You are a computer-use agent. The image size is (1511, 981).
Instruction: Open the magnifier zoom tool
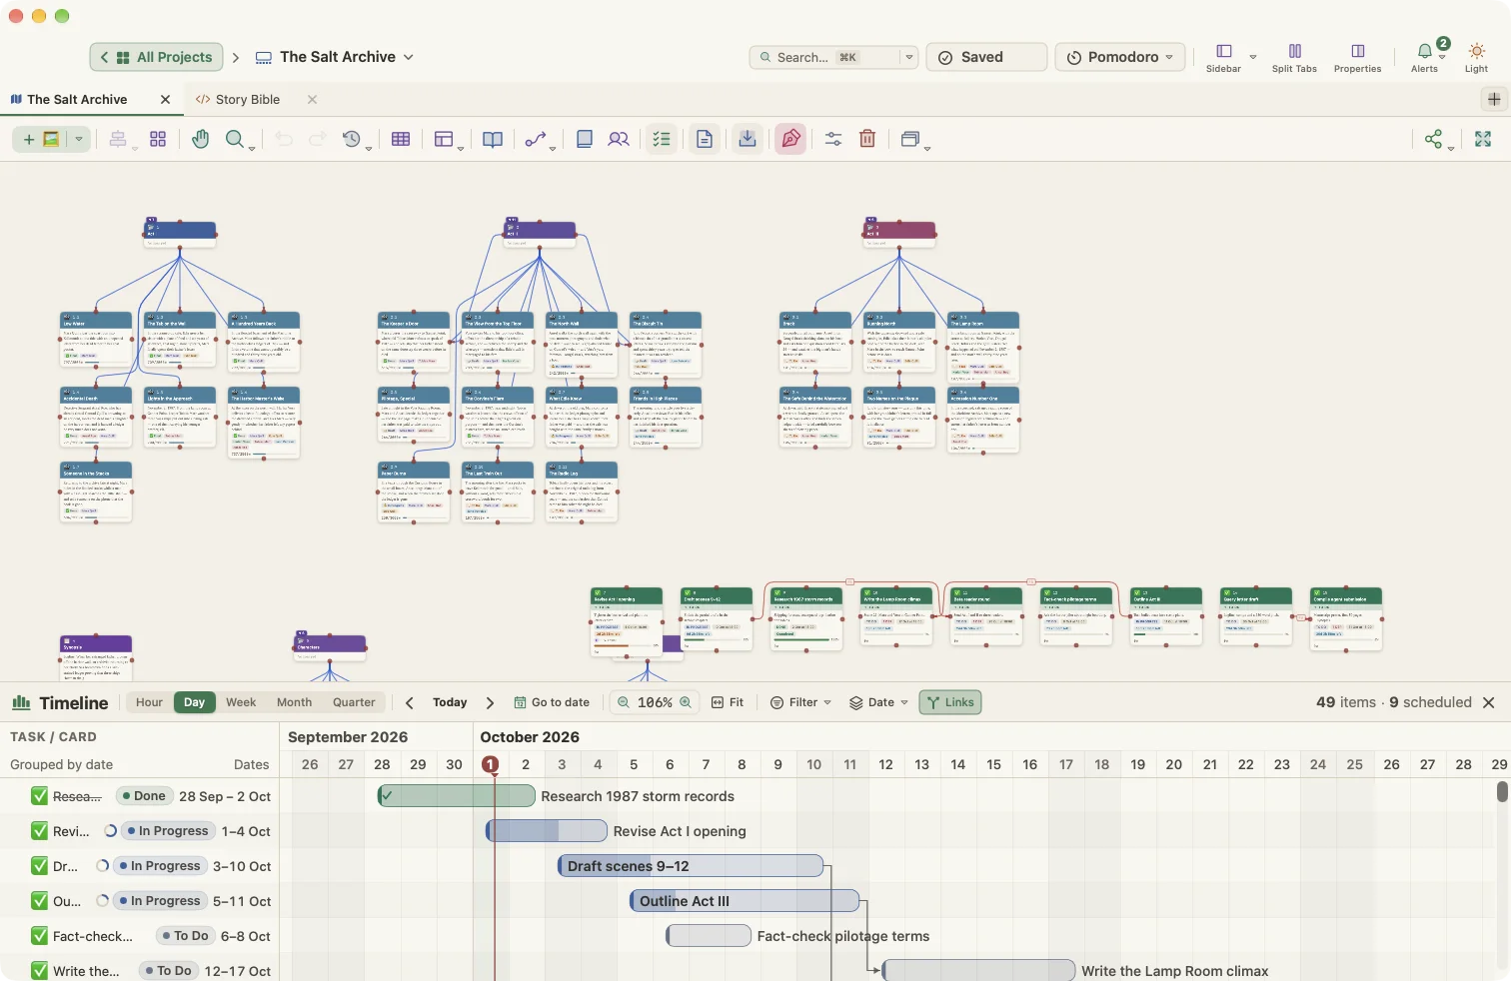point(235,139)
